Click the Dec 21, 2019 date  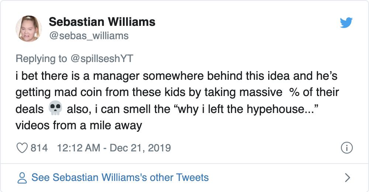pyautogui.click(x=140, y=148)
